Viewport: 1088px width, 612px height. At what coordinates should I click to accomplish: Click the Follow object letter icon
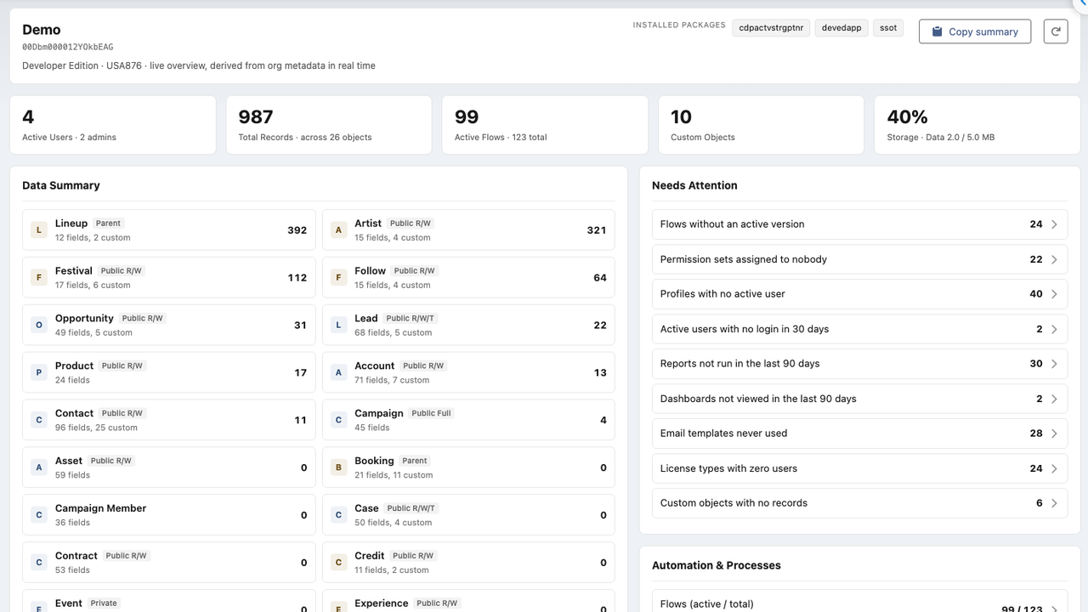(x=338, y=277)
